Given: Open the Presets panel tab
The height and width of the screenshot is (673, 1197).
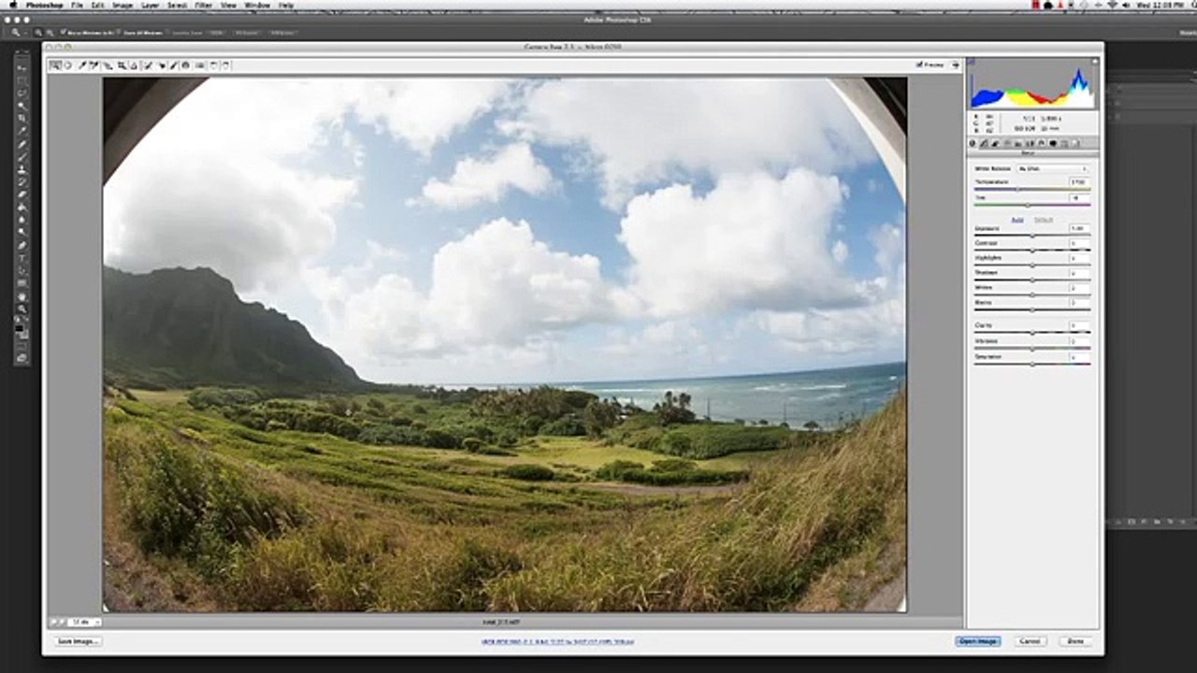Looking at the screenshot, I should (x=1064, y=144).
